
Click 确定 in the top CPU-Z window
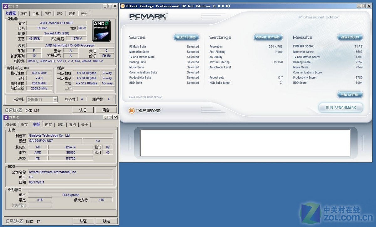click(106, 110)
